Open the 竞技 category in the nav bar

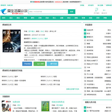pos(91,18)
